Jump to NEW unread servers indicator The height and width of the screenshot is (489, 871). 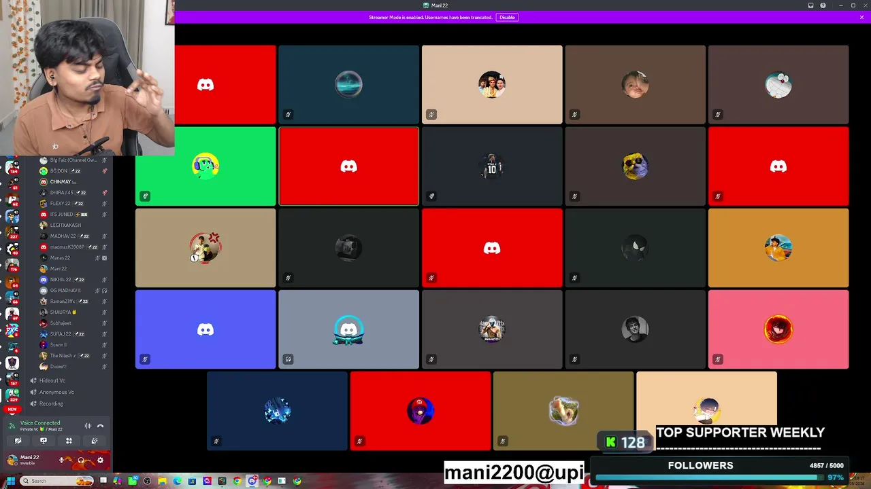(12, 410)
